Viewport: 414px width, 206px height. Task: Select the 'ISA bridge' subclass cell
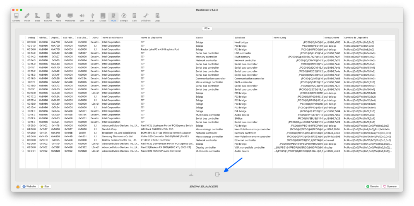240,111
